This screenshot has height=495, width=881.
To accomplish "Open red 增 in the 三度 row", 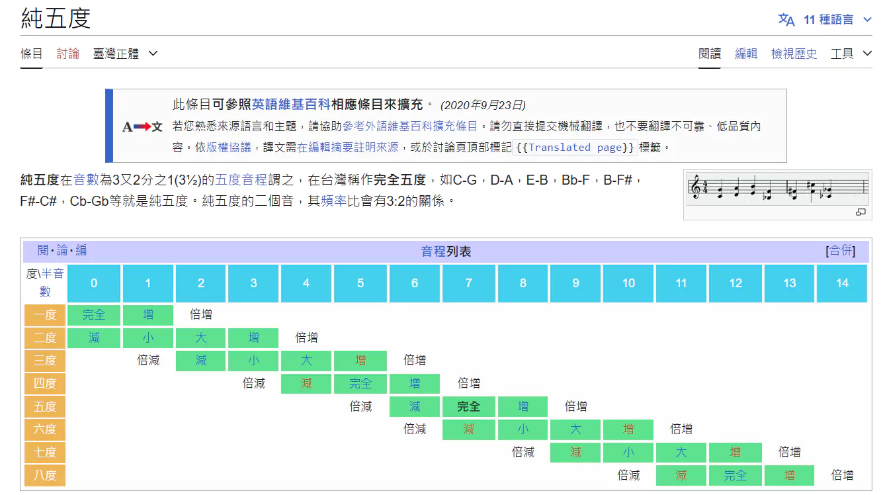I will click(x=360, y=361).
